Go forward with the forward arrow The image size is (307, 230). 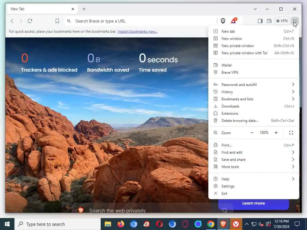point(21,21)
